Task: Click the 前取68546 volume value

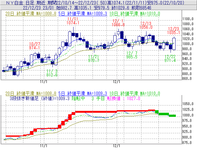Action: (141, 8)
